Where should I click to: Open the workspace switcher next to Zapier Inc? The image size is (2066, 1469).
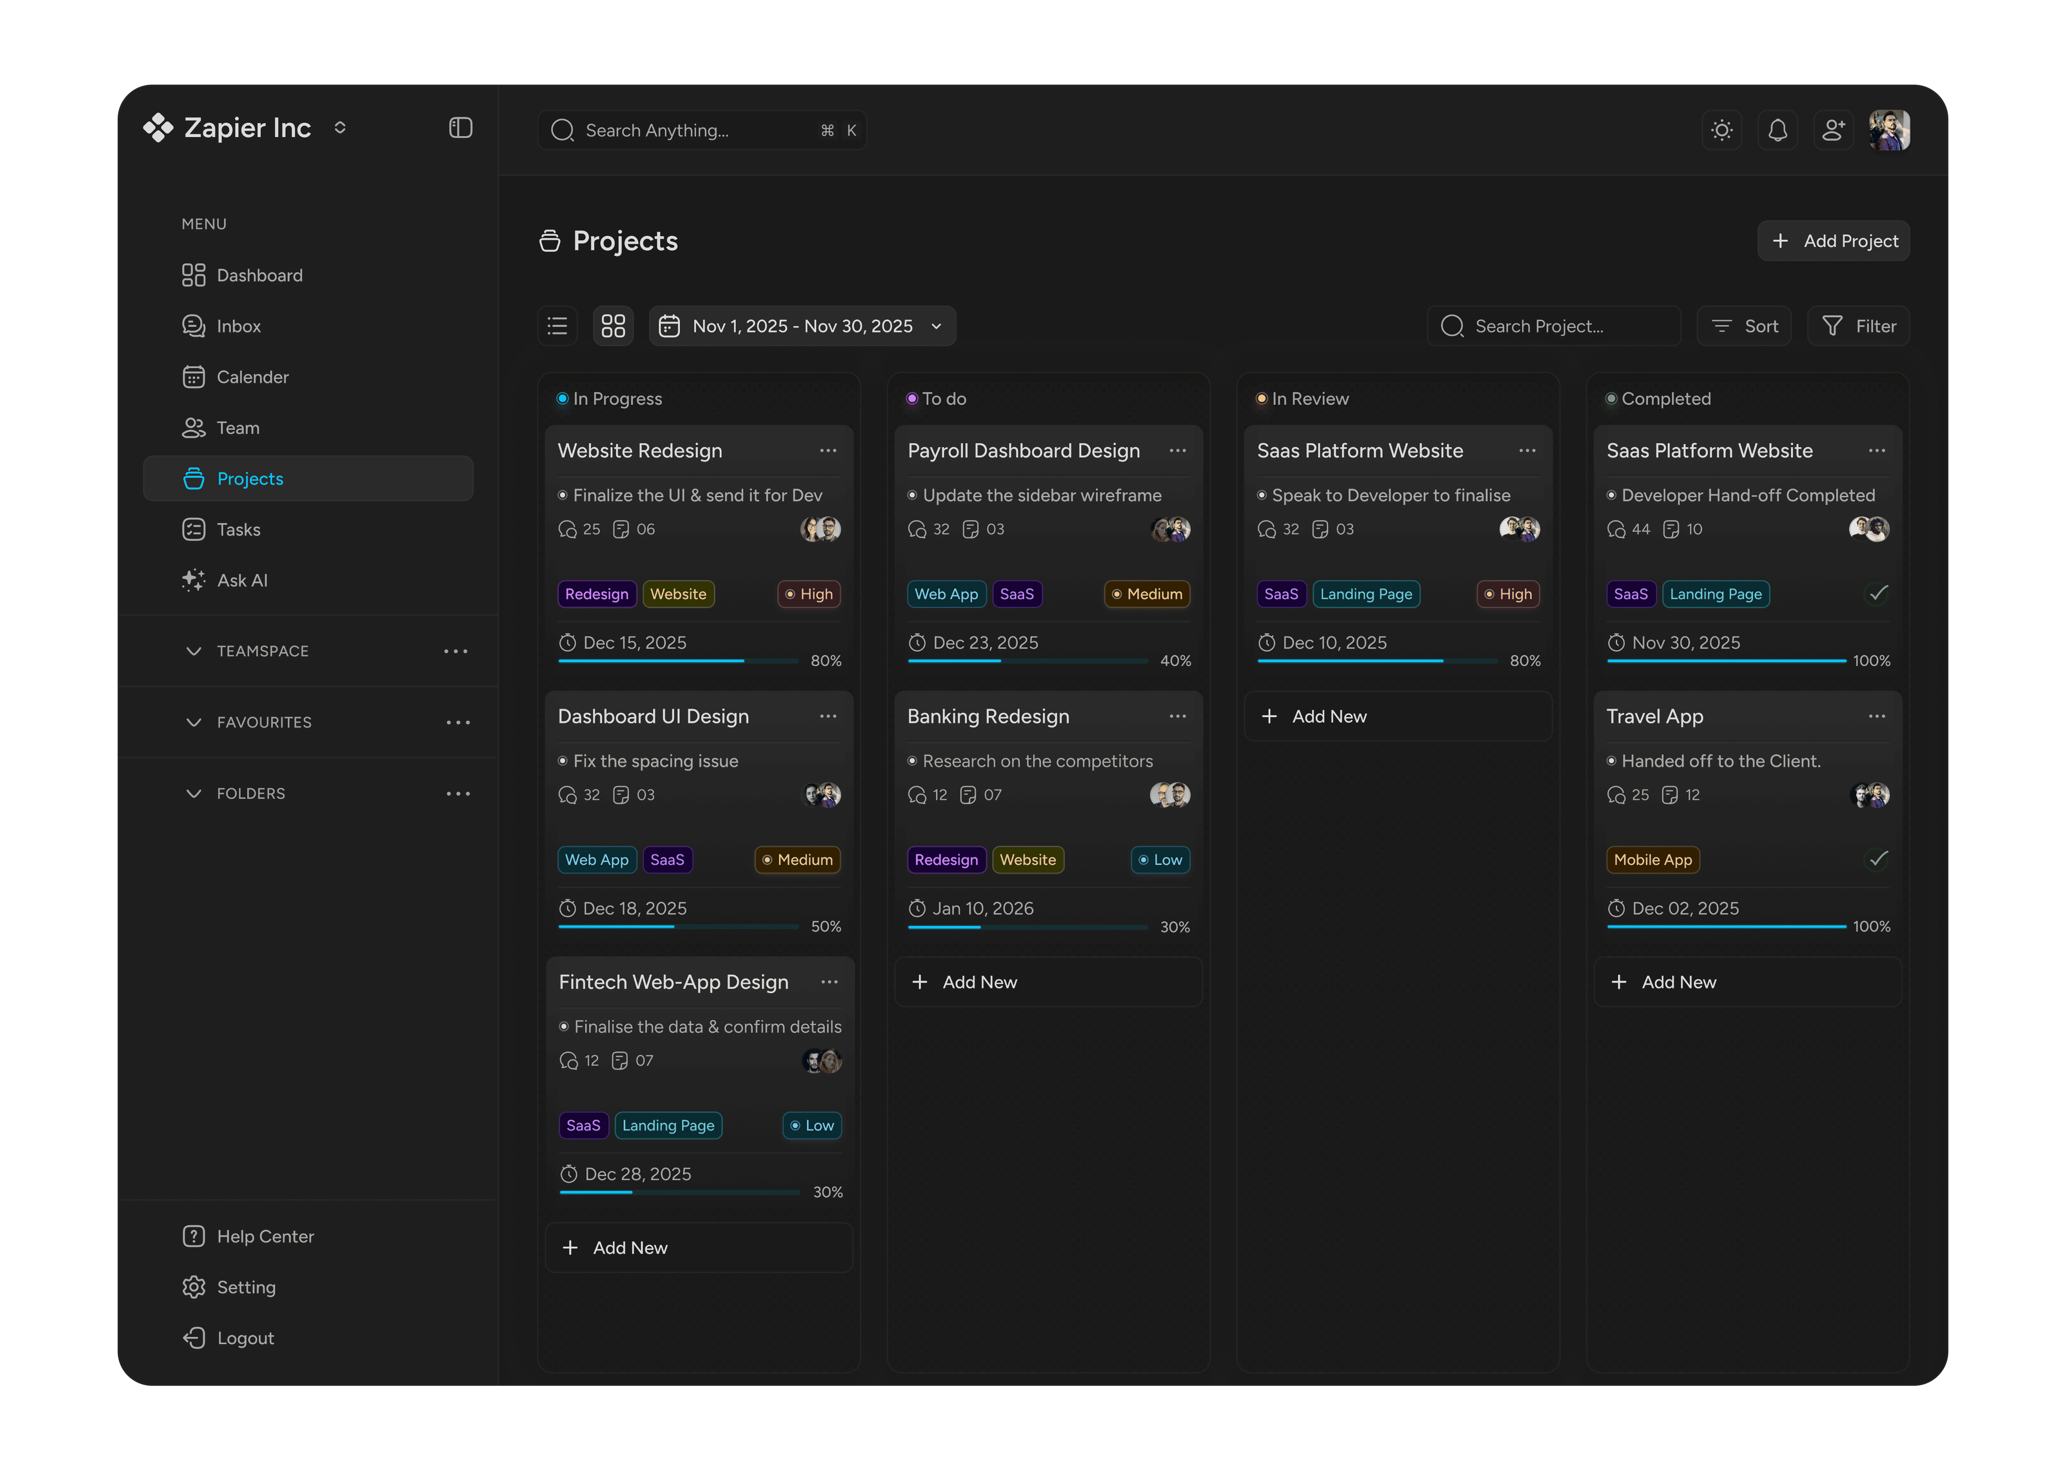(340, 128)
